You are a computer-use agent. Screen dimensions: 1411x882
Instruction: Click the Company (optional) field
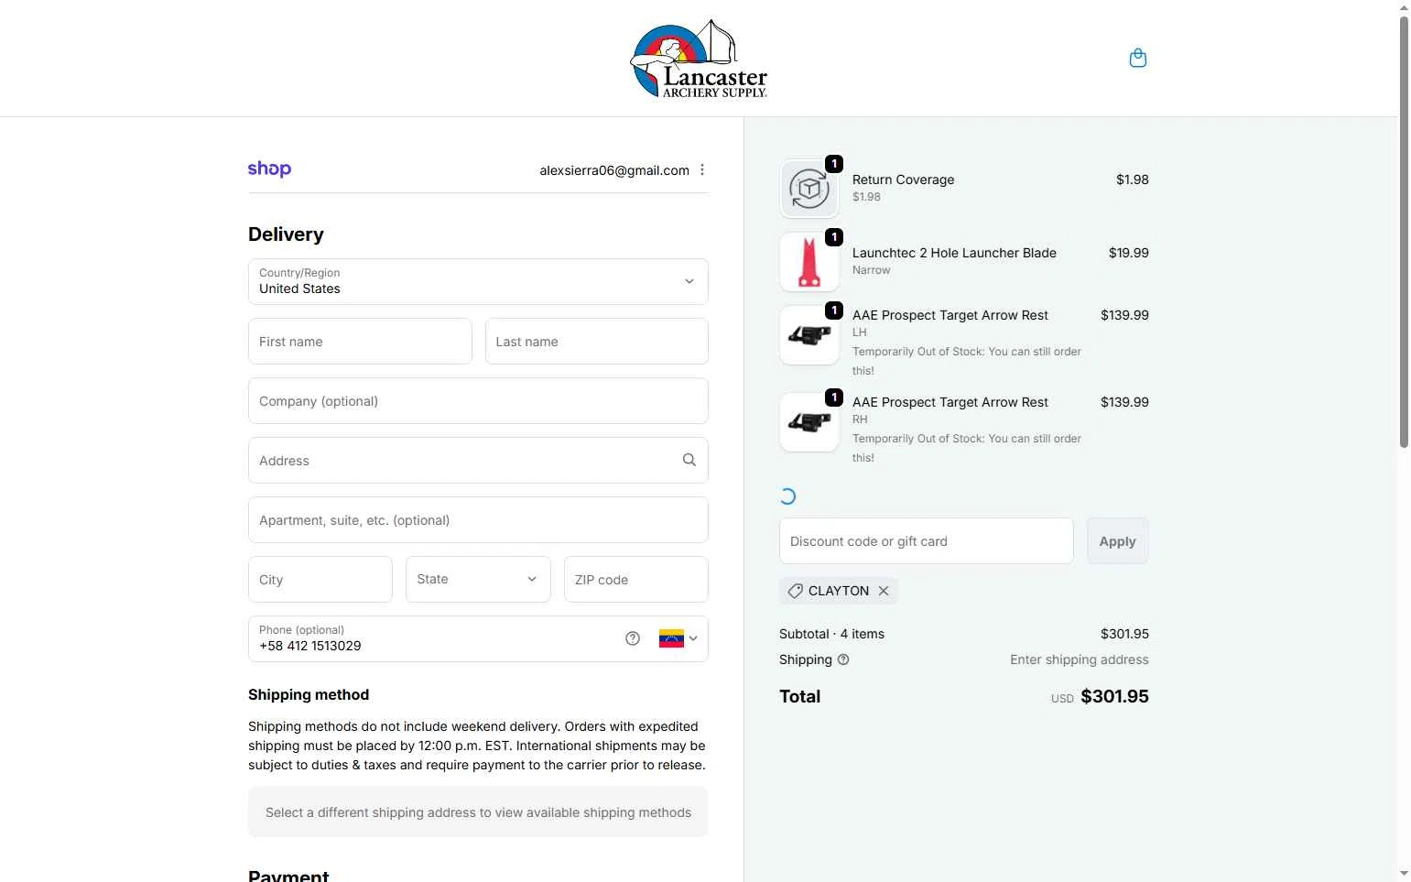pyautogui.click(x=478, y=400)
